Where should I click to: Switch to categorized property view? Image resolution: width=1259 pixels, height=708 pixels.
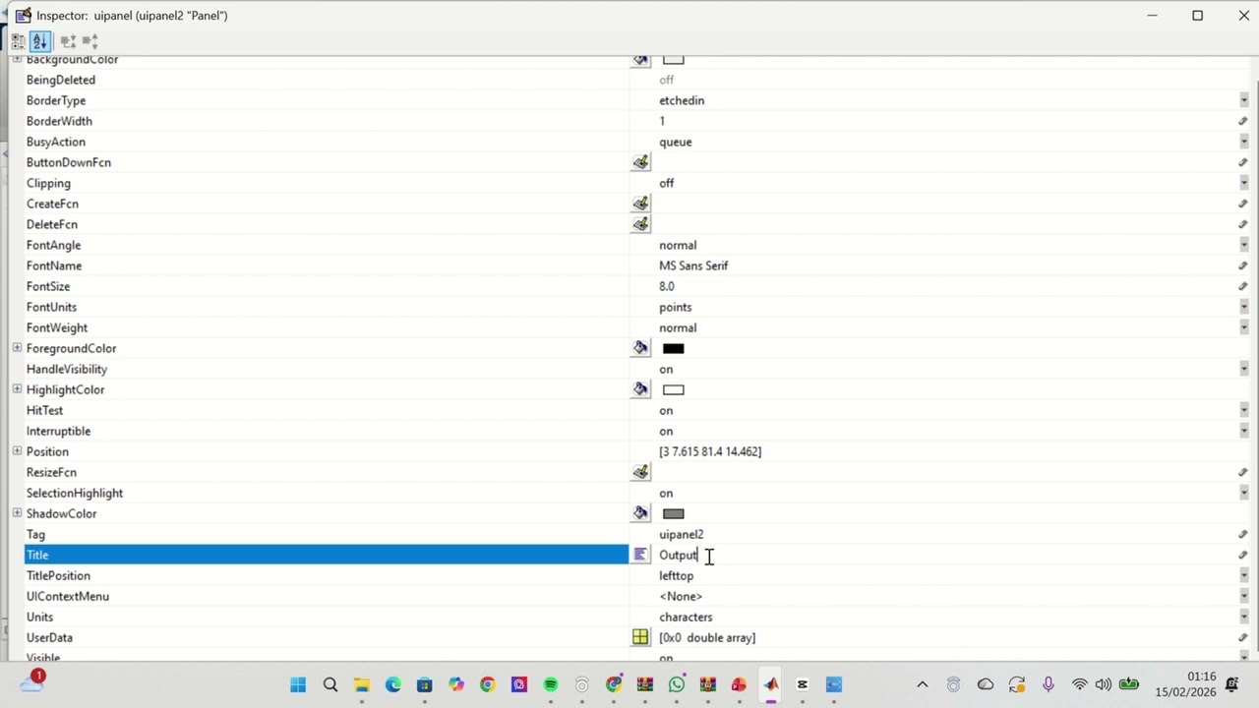[x=19, y=41]
